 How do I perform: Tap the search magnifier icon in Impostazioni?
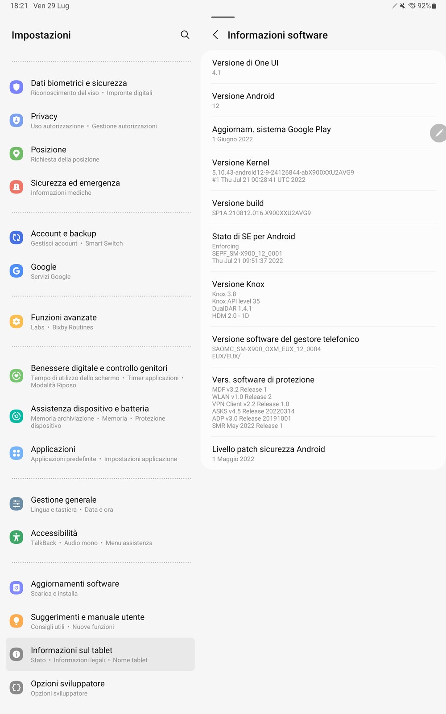pyautogui.click(x=185, y=35)
